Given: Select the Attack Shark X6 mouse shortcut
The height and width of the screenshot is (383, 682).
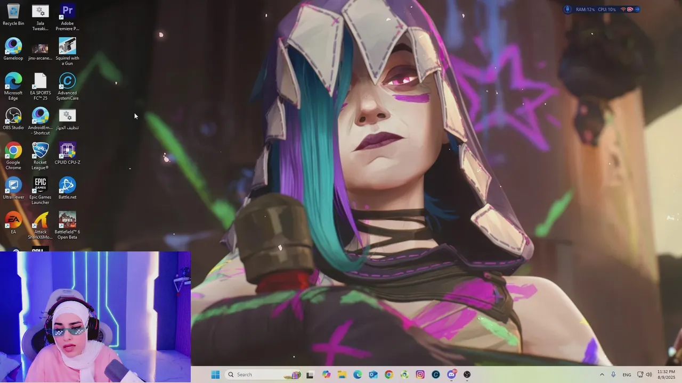Looking at the screenshot, I should pyautogui.click(x=40, y=226).
